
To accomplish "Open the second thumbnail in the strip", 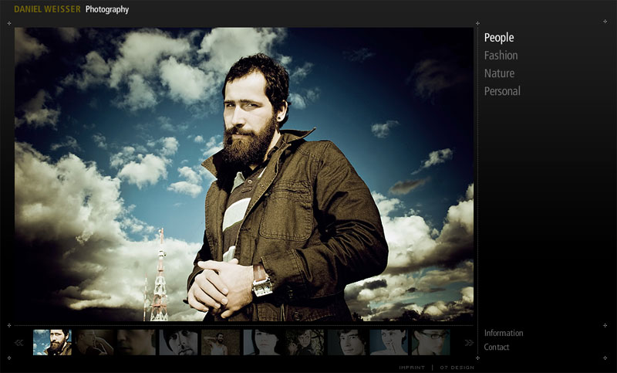I will [x=94, y=342].
